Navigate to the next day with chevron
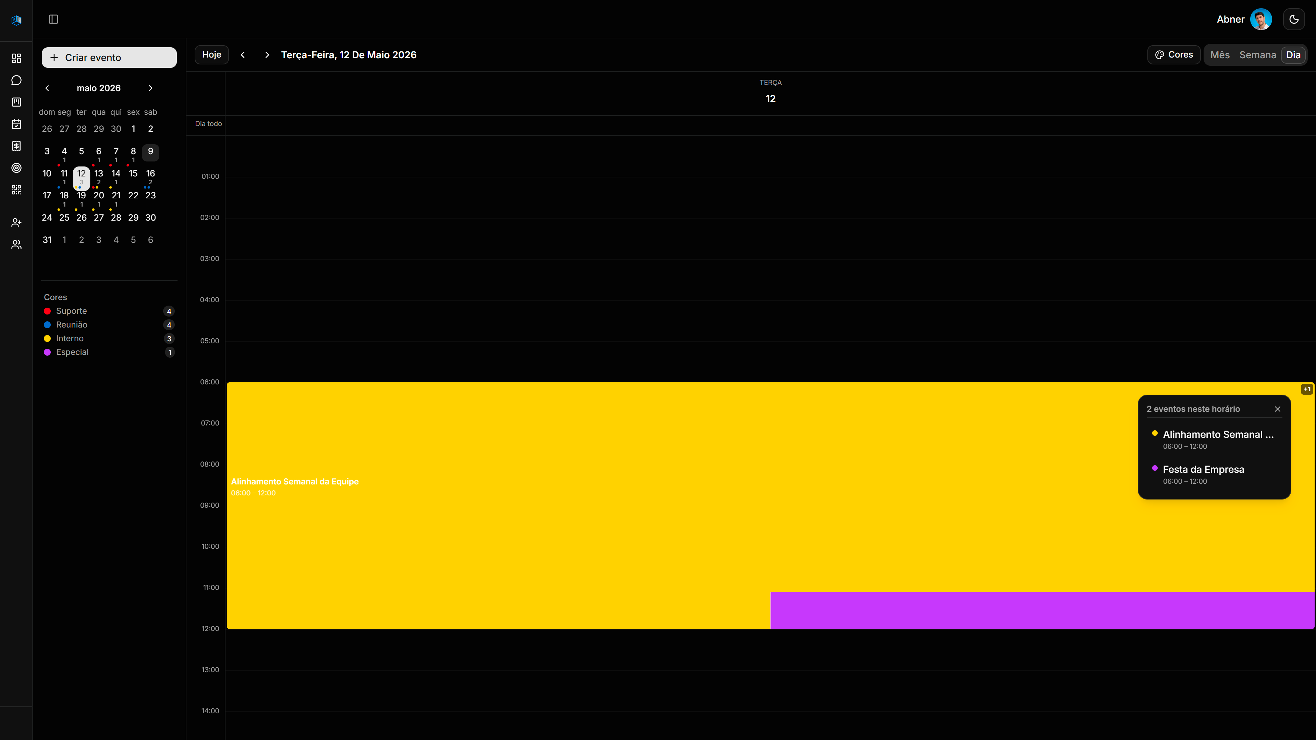Viewport: 1316px width, 740px height. [267, 55]
